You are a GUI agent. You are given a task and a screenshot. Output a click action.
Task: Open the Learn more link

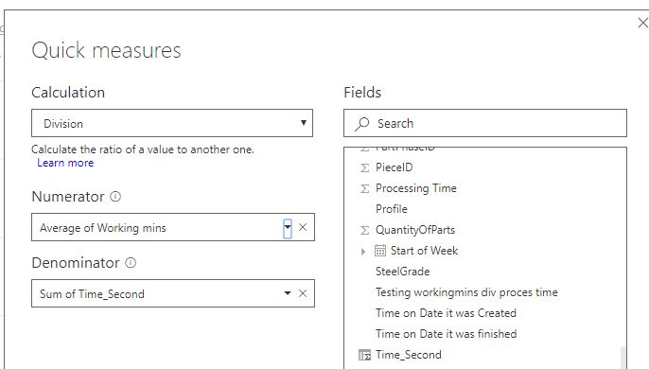click(65, 163)
